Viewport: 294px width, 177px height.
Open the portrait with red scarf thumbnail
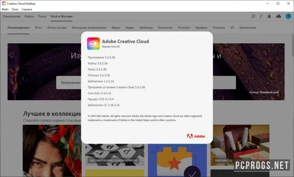52,151
